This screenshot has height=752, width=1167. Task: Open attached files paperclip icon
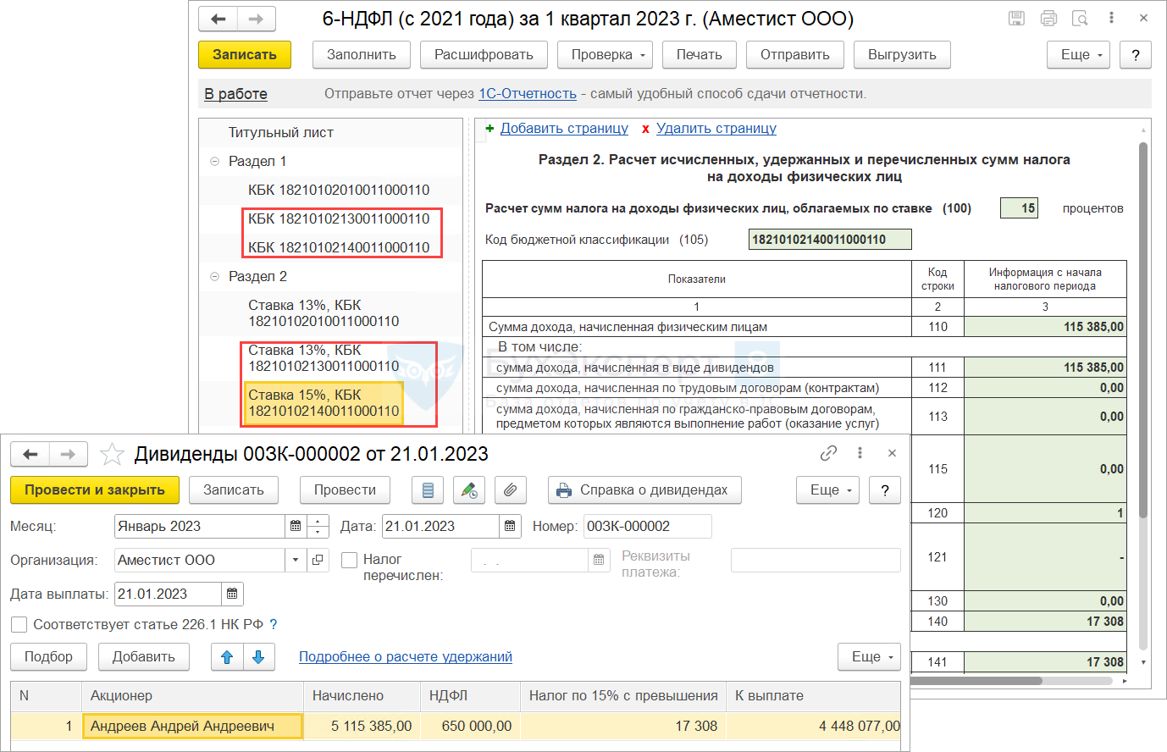[x=510, y=490]
